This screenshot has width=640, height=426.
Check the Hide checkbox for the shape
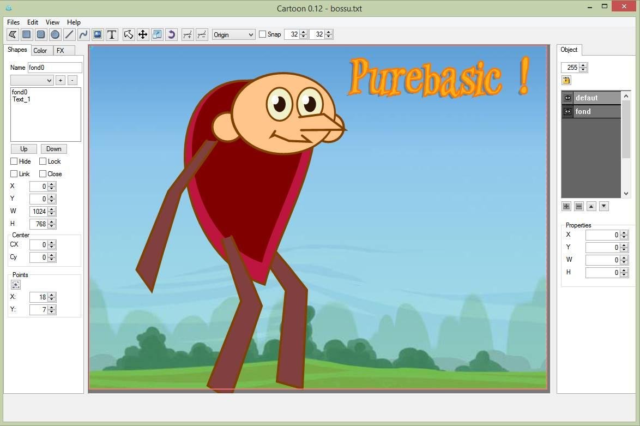[14, 161]
